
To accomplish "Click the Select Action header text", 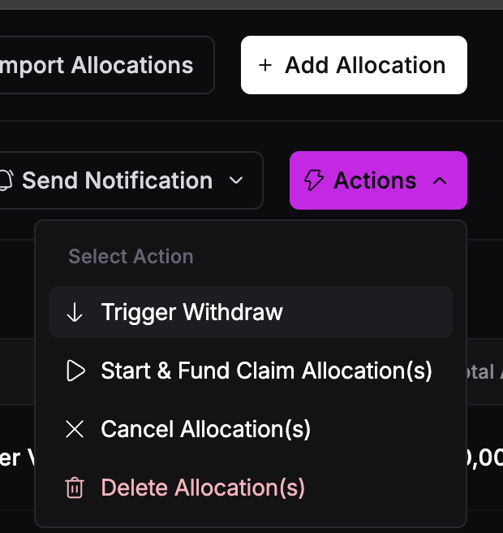I will coord(131,257).
